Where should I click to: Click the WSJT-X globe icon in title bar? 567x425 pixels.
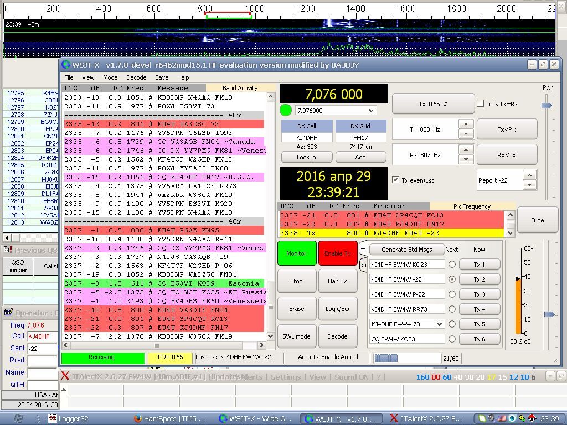point(66,65)
